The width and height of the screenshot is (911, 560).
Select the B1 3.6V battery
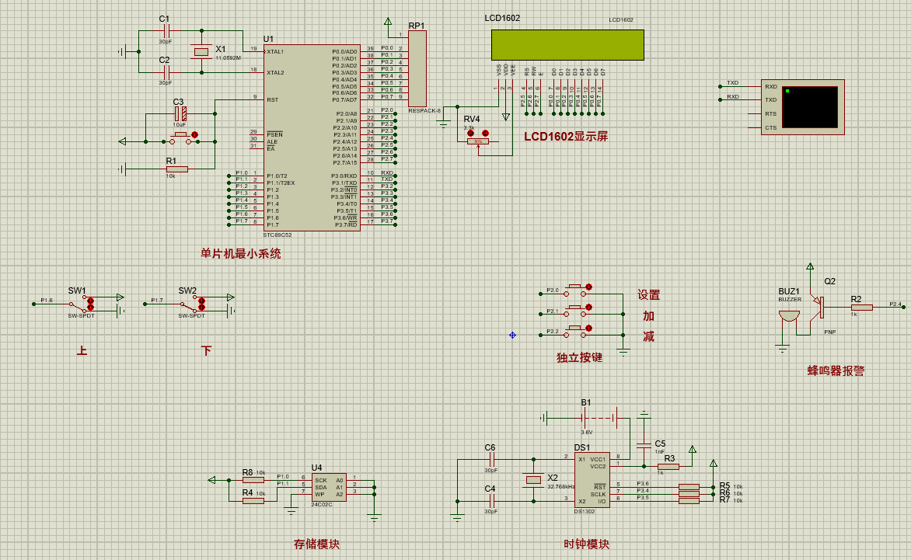pyautogui.click(x=600, y=417)
